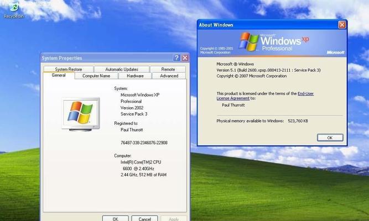
Task: Click the '6600 @ 2.40GHz' processor text
Action: 138,169
